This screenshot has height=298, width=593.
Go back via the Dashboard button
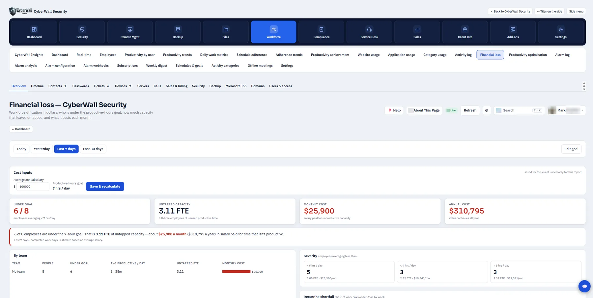click(21, 129)
